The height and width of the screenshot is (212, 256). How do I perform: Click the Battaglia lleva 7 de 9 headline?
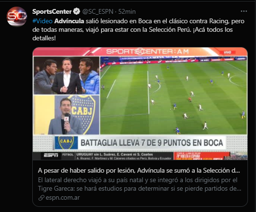coord(152,143)
